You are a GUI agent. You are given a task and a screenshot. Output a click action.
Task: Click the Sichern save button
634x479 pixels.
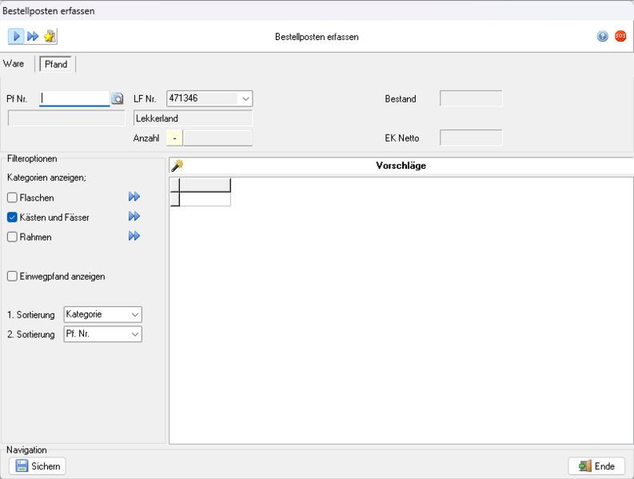coord(38,466)
